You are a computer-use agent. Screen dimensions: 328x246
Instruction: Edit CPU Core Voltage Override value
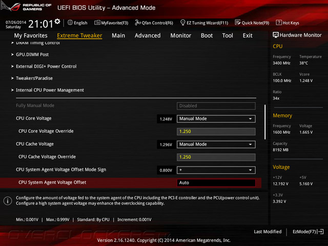pyautogui.click(x=216, y=132)
